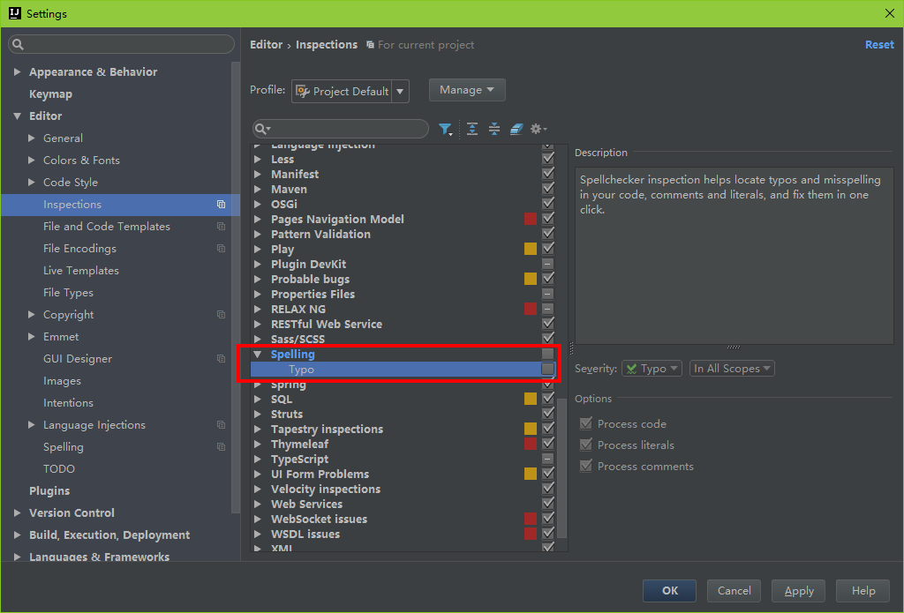Open the Keymap settings page

tap(50, 94)
